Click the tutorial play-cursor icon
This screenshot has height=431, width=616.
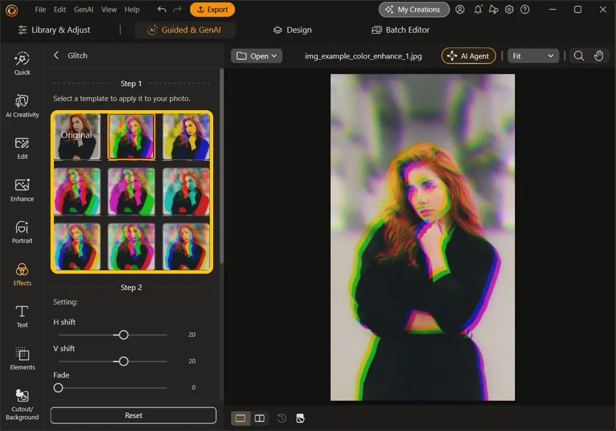coord(493,9)
